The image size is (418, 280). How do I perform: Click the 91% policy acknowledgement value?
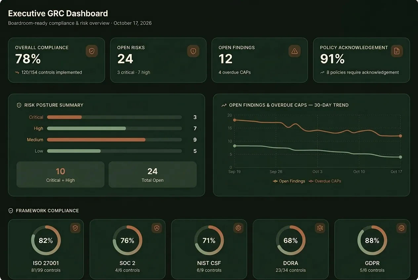tap(332, 59)
